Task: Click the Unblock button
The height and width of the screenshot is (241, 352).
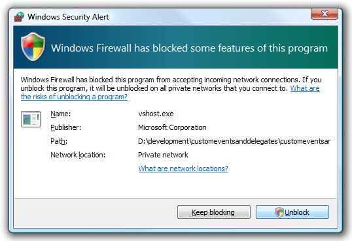Action: point(292,212)
